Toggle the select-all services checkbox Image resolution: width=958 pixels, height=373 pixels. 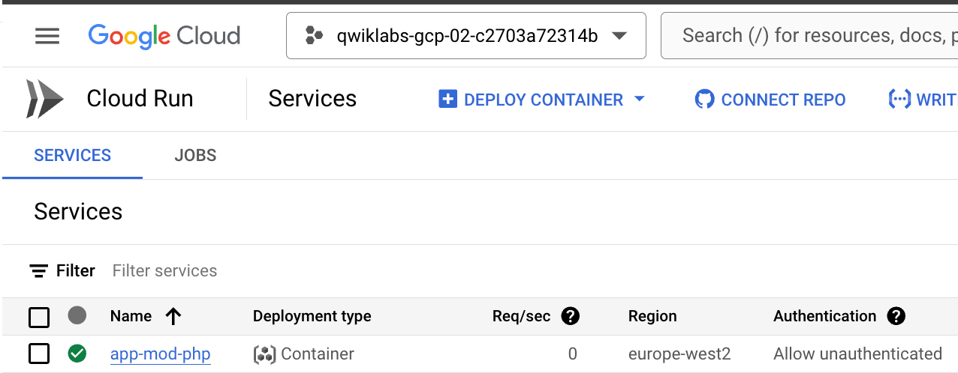[x=39, y=317]
